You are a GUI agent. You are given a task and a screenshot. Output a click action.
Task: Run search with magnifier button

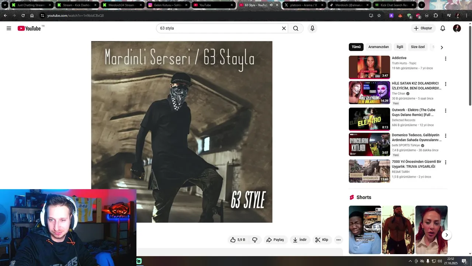point(296,28)
